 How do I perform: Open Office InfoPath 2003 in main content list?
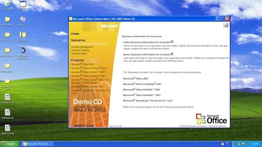coord(142,89)
